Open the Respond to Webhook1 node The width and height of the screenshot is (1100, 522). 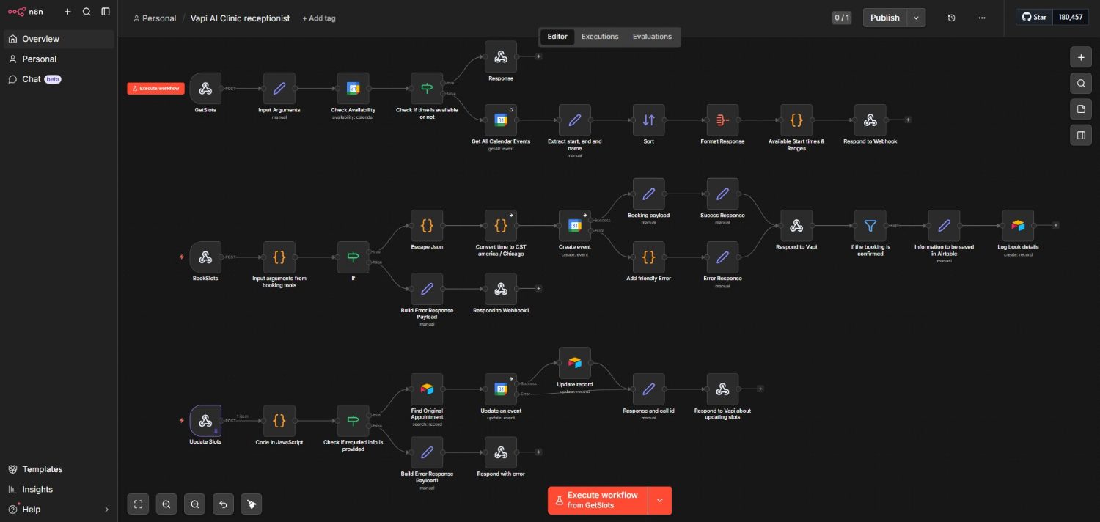tap(501, 289)
